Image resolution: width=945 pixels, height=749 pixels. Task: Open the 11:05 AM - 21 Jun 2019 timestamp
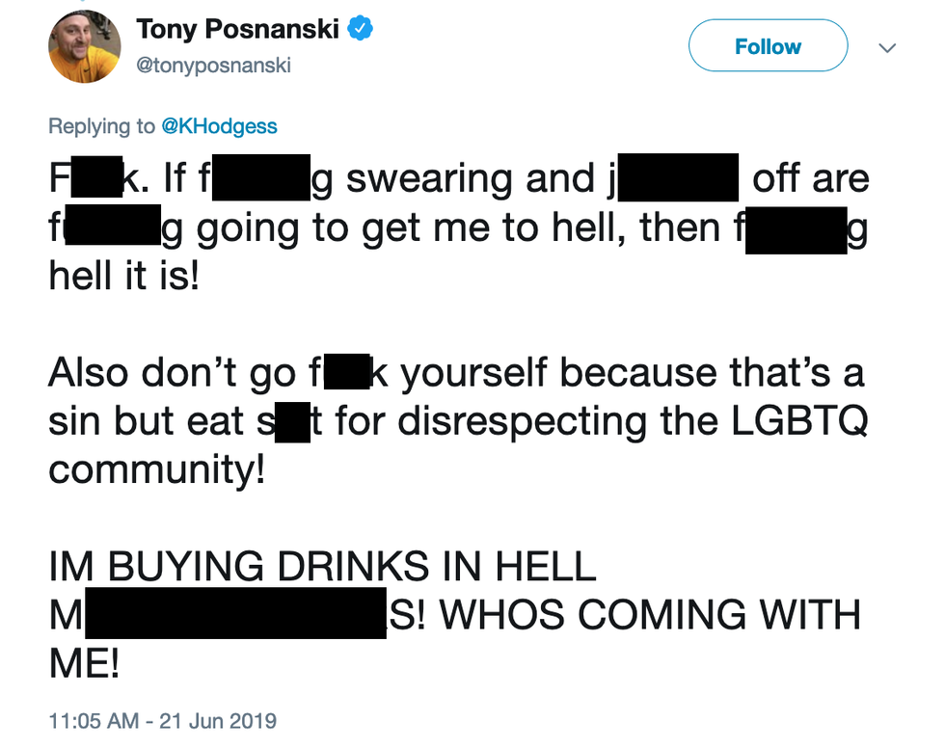162,720
